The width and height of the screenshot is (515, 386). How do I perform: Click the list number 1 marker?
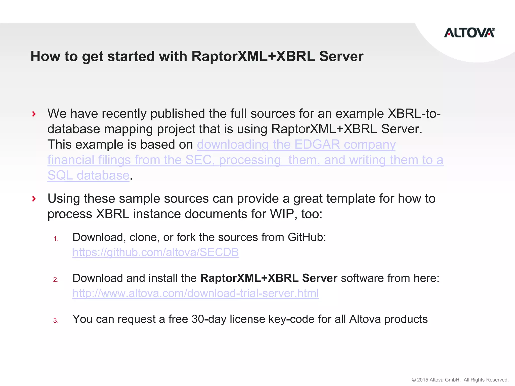click(56, 238)
